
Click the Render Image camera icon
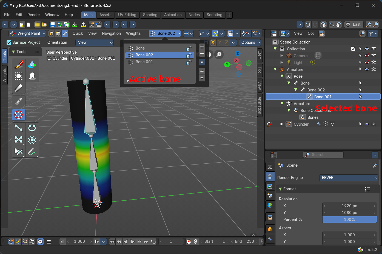tap(92, 25)
